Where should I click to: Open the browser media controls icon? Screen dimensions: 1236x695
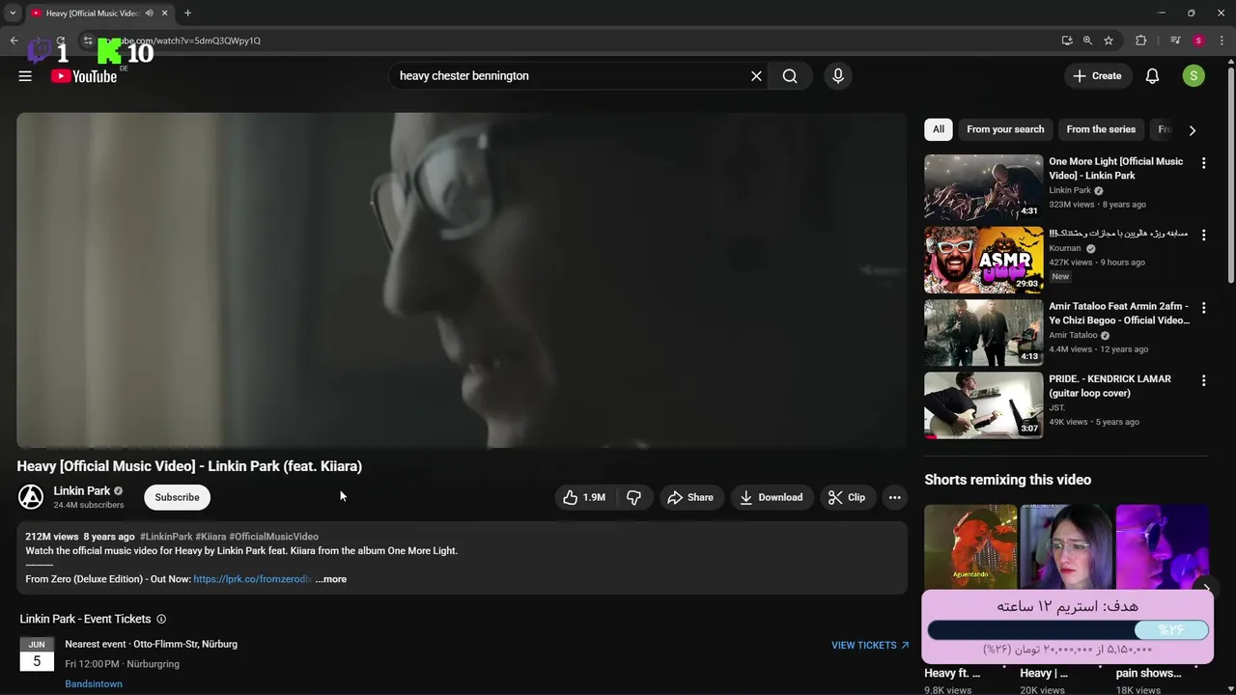tap(1175, 41)
